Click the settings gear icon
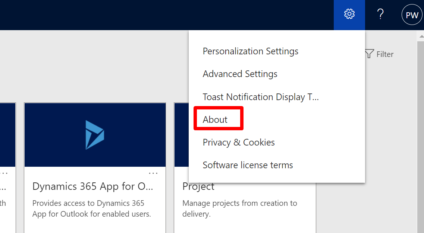Screen dimensions: 424x233 click(349, 15)
